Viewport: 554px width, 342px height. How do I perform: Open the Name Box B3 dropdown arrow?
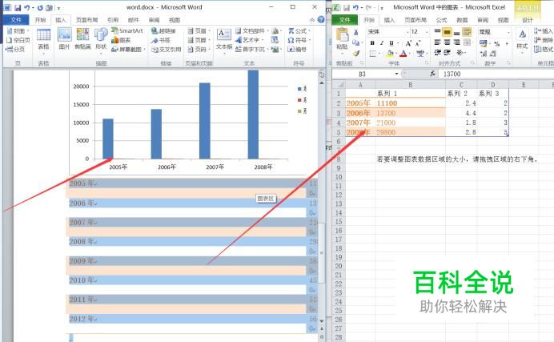click(x=396, y=74)
